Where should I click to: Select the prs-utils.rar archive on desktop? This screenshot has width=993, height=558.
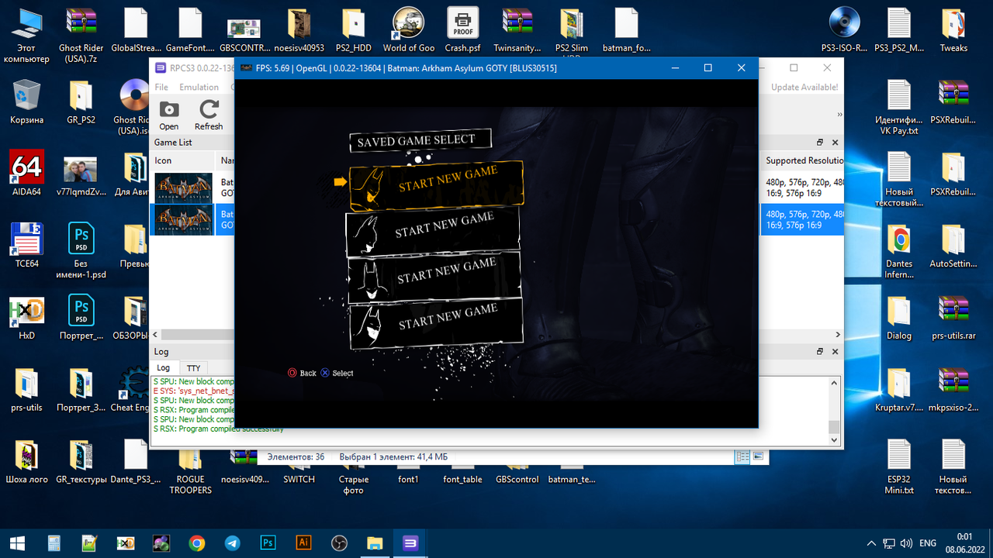(953, 317)
